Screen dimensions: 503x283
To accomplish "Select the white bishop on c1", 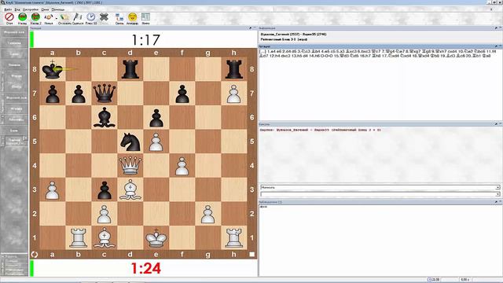I will (105, 237).
